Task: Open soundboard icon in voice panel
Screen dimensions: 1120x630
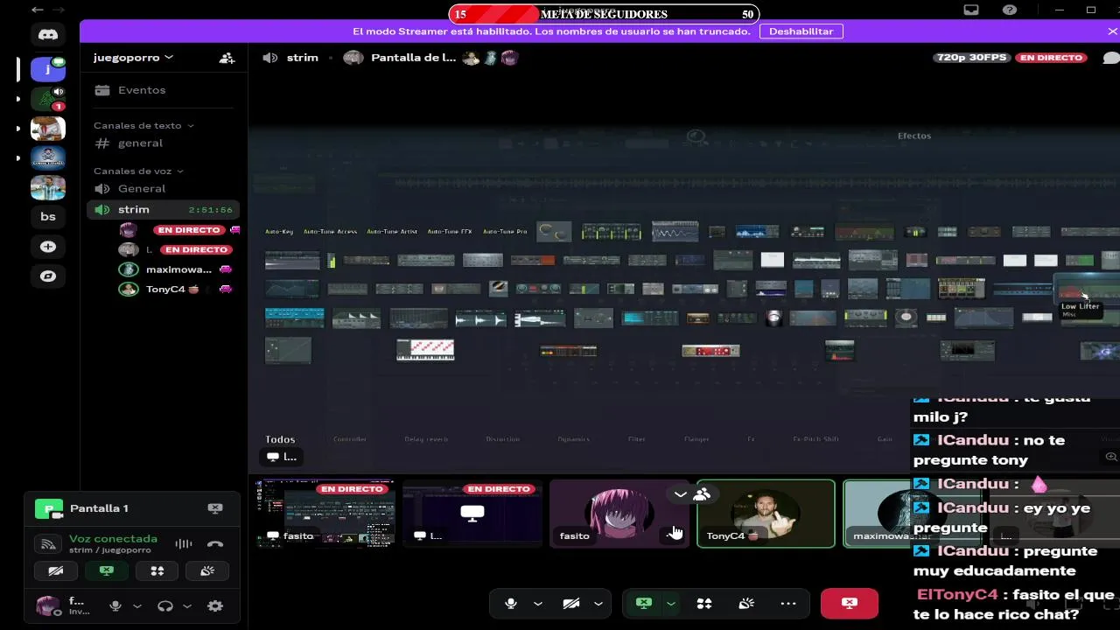Action: click(x=208, y=570)
